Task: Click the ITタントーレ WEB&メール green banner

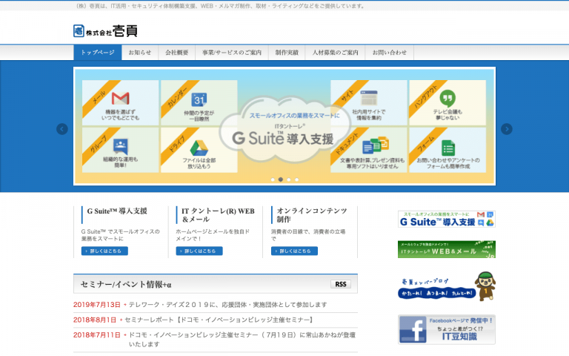Action: pos(446,249)
